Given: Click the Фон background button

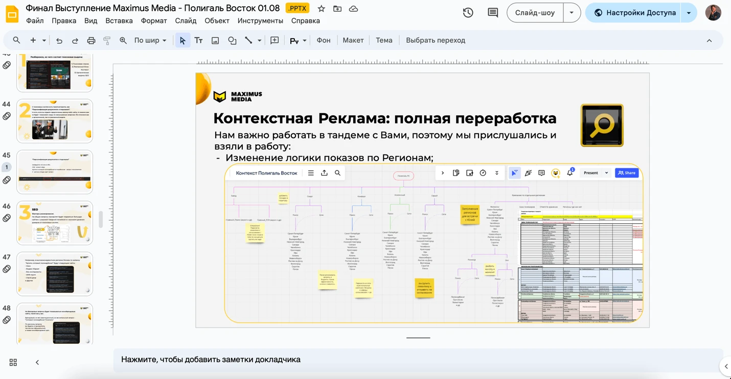Looking at the screenshot, I should point(324,40).
